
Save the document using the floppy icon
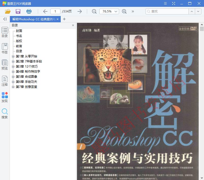[x=18, y=11]
